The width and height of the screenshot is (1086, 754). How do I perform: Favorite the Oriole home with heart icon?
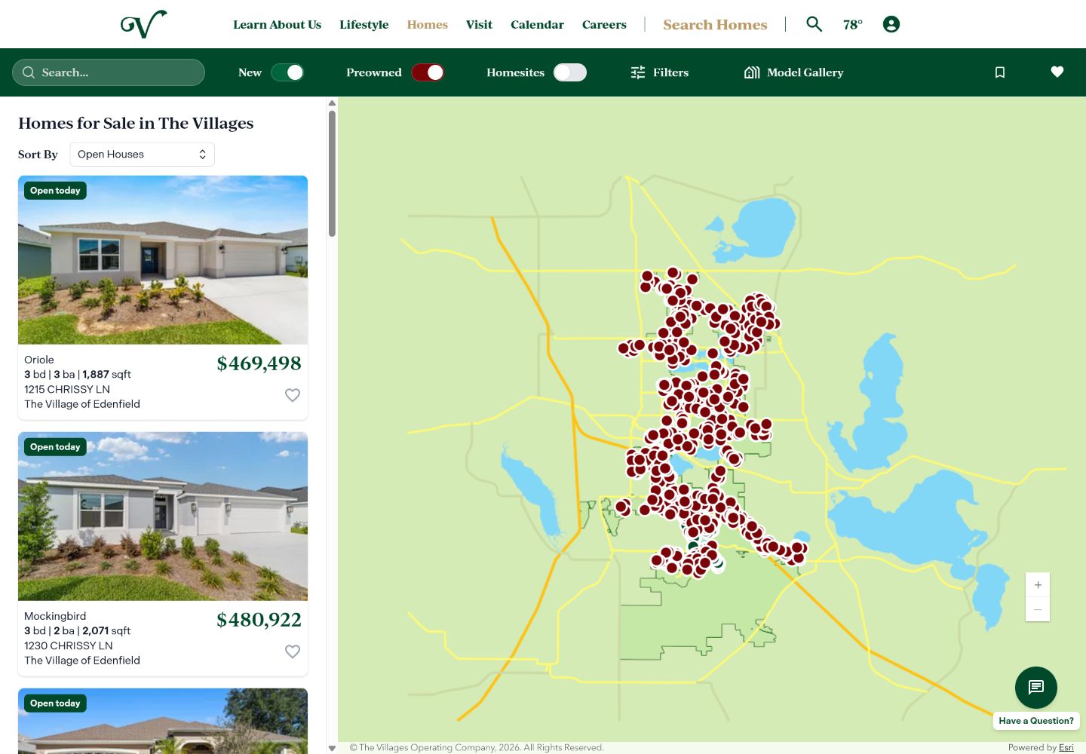293,395
